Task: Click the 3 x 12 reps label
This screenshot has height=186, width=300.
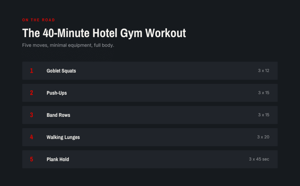Action: pyautogui.click(x=263, y=71)
